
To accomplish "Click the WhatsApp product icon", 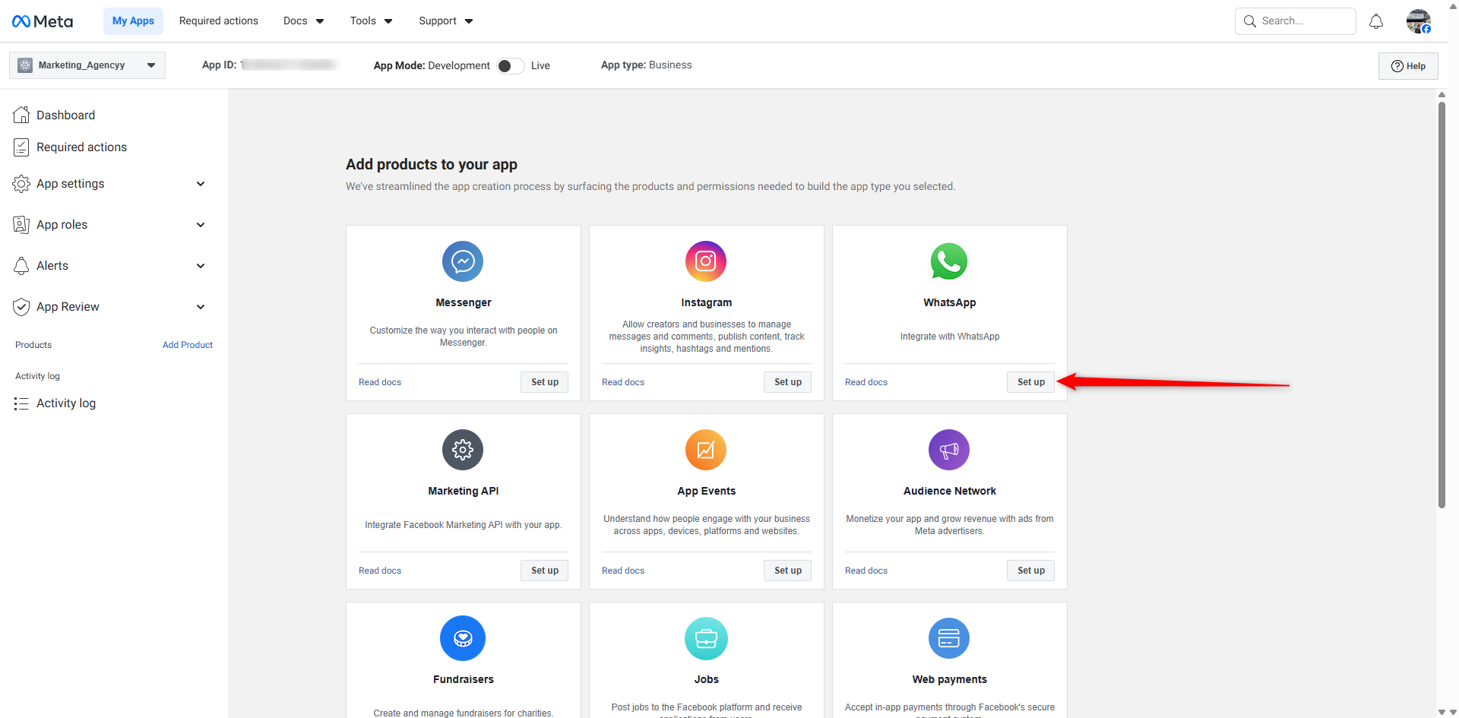I will (x=949, y=261).
